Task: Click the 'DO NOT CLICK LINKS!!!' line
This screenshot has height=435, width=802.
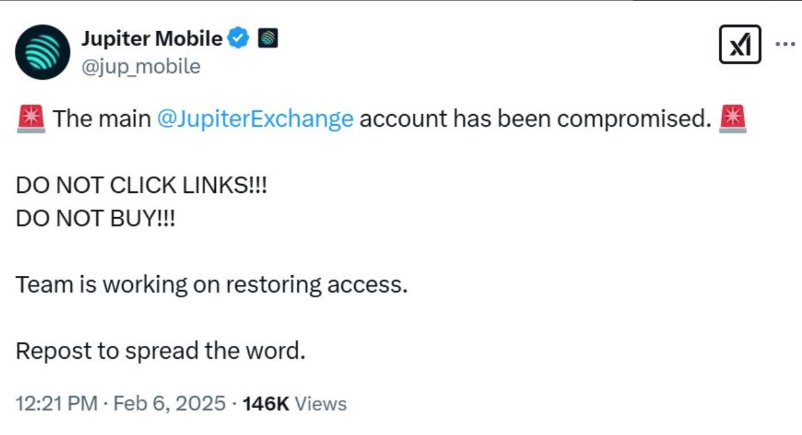Action: pos(141,185)
